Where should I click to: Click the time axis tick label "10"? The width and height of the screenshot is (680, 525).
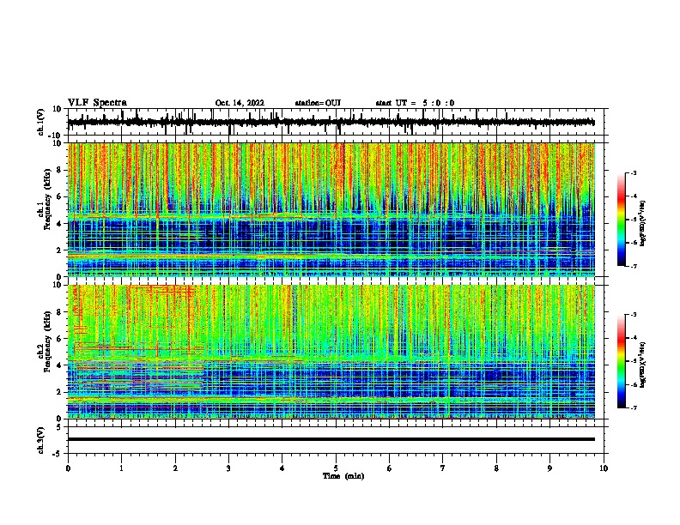(x=604, y=468)
